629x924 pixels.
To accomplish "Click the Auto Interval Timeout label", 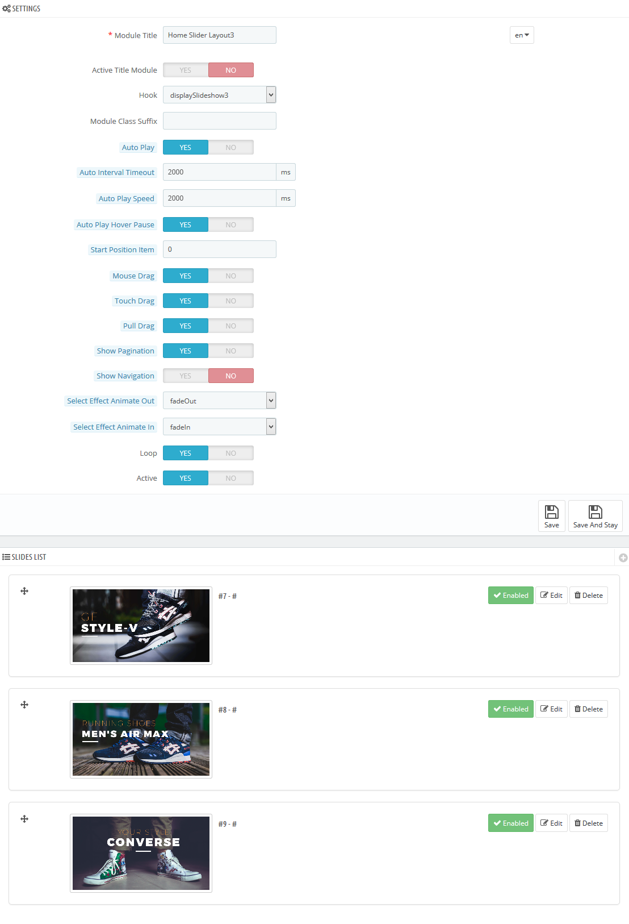I will pos(117,172).
